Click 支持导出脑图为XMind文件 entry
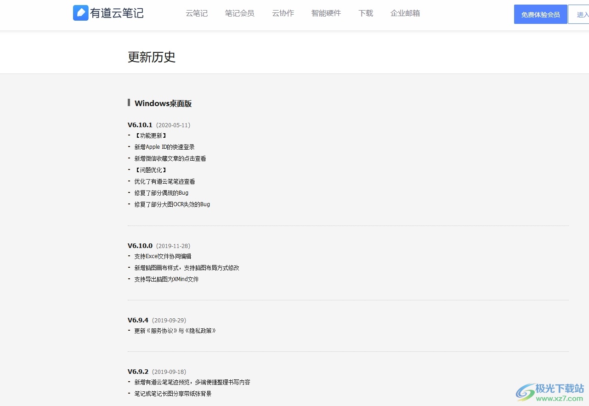 (166, 279)
